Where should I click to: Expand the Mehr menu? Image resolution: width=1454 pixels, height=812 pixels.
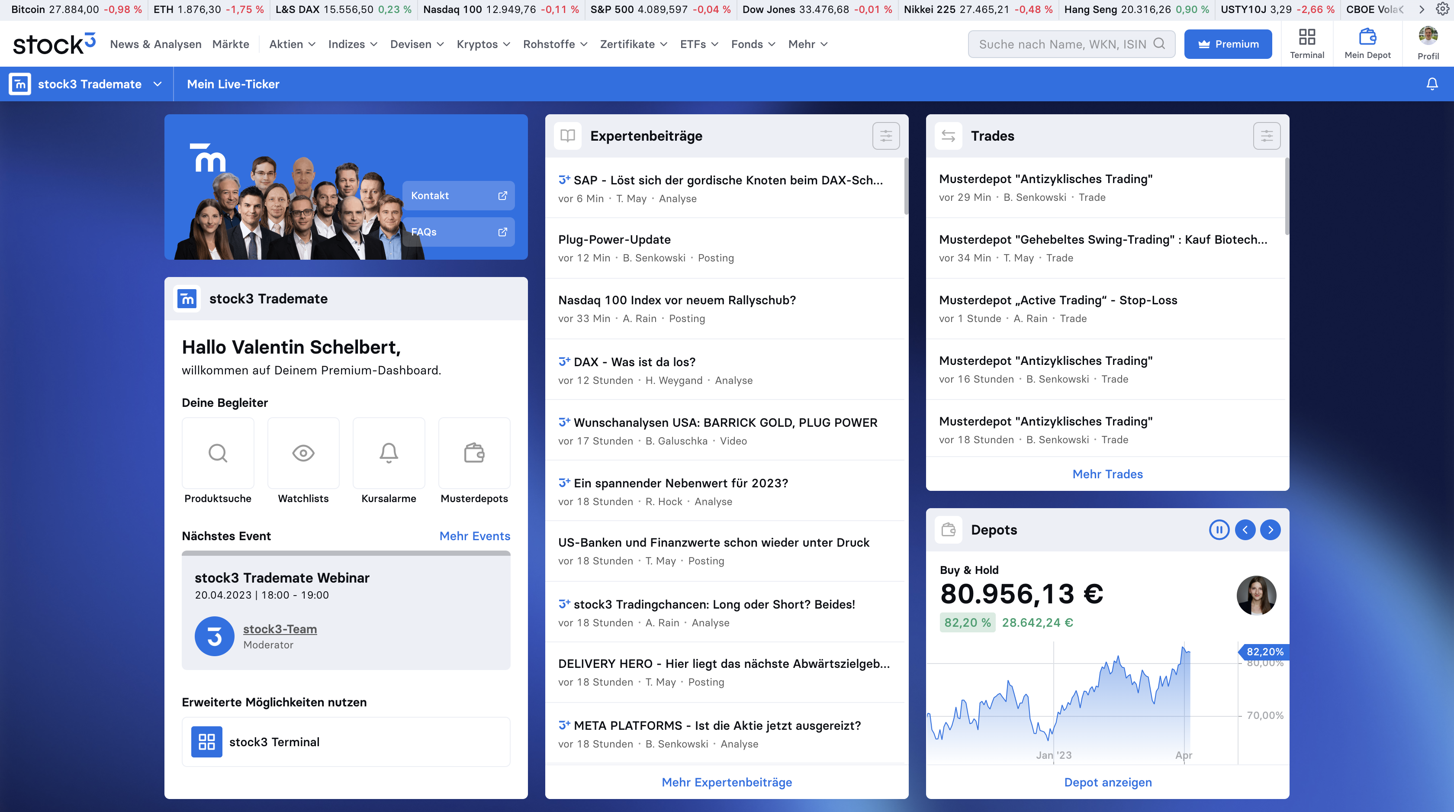[x=808, y=44]
